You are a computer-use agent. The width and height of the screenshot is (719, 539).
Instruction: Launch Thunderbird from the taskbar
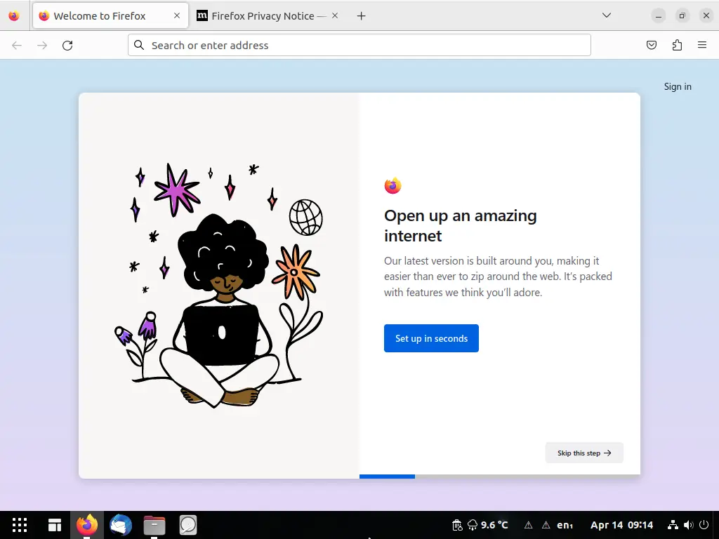(121, 525)
